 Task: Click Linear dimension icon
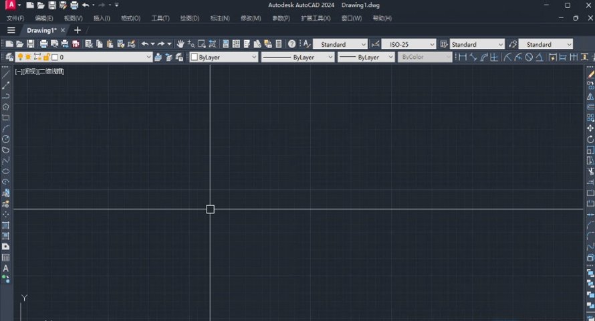(x=463, y=57)
